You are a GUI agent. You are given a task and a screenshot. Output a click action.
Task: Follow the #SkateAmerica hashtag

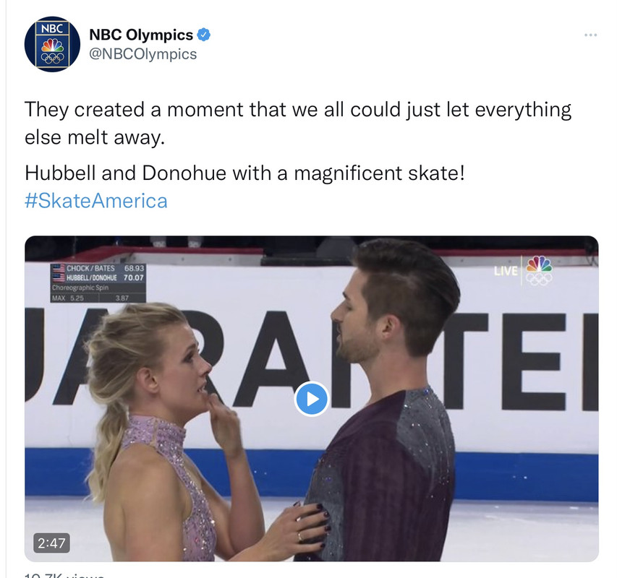(96, 201)
